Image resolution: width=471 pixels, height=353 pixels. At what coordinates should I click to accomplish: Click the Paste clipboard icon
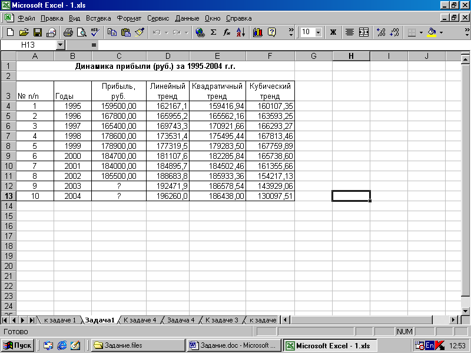pyautogui.click(x=126, y=32)
